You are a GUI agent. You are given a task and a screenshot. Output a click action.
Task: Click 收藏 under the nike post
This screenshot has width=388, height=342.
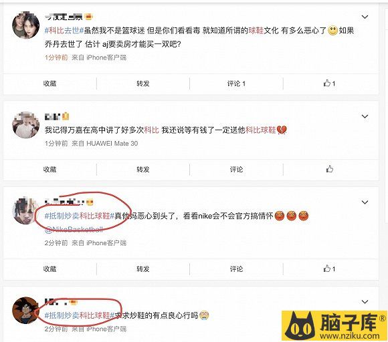coord(50,269)
